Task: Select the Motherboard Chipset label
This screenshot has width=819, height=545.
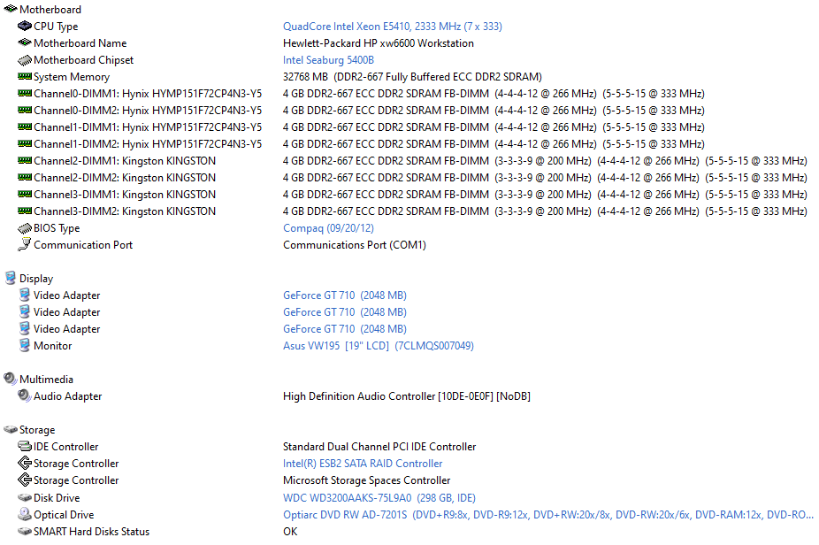Action: (x=83, y=60)
